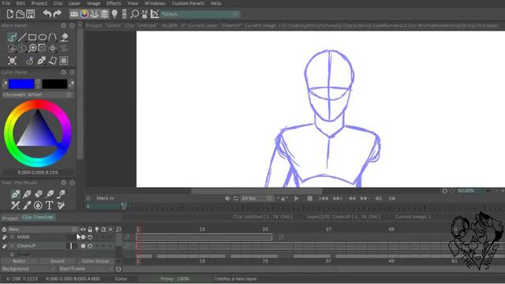The height and width of the screenshot is (284, 505).
Task: Click the blue A-color swatch
Action: (21, 84)
